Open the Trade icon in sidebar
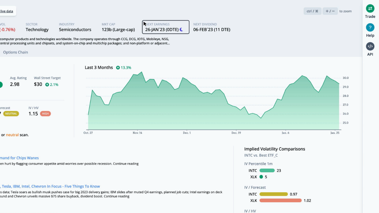Viewport: 379px width, 213px height. click(370, 9)
